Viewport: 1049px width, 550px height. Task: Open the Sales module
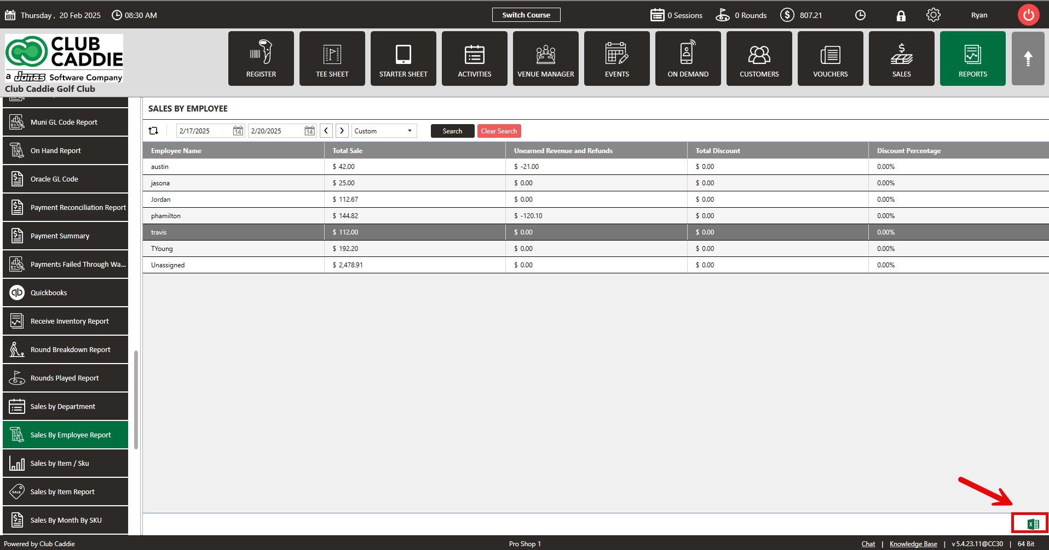click(x=902, y=58)
